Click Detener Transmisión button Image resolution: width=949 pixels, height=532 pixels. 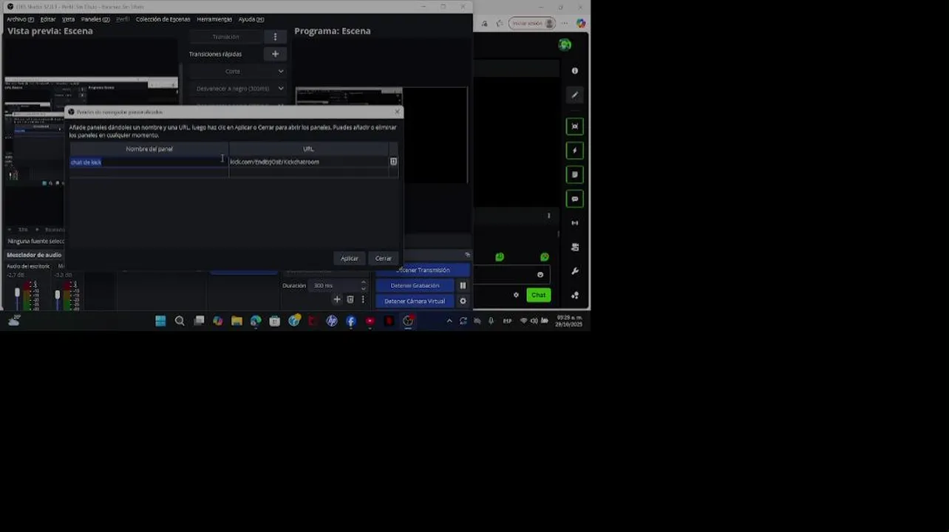coord(422,270)
